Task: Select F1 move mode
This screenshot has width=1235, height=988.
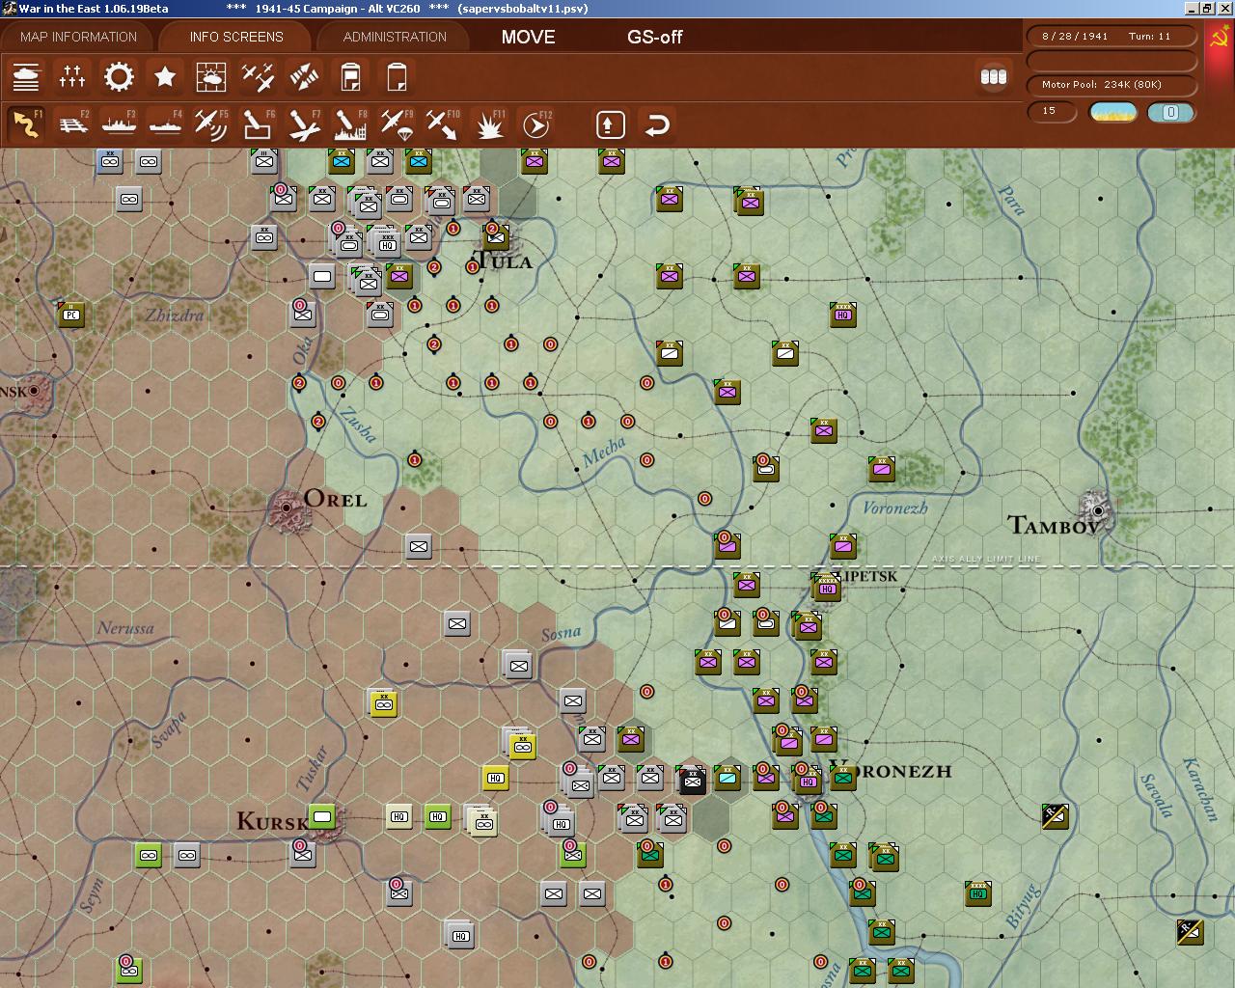Action: 26,124
